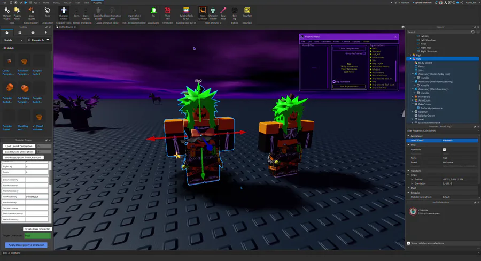481x261 pixels.
Task: Open the Classic Animation Editor plugin
Action: [112, 13]
